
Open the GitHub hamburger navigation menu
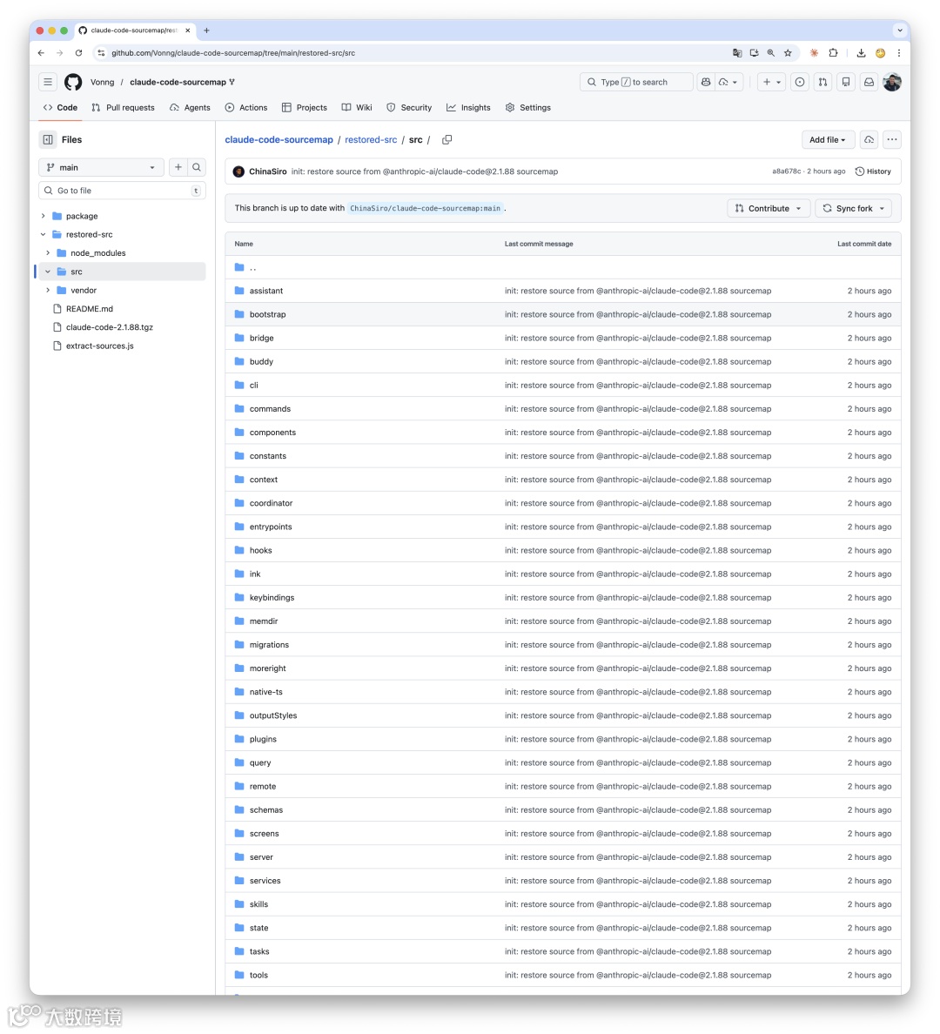coord(48,82)
